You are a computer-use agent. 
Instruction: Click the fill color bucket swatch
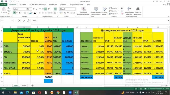pos(31,13)
